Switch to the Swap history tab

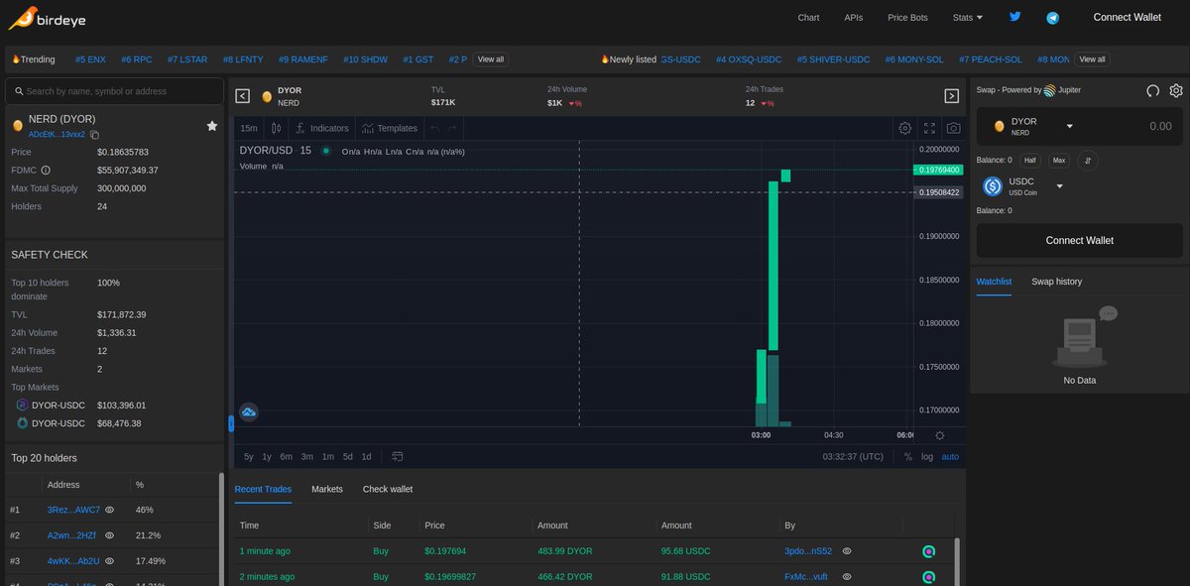coord(1056,282)
